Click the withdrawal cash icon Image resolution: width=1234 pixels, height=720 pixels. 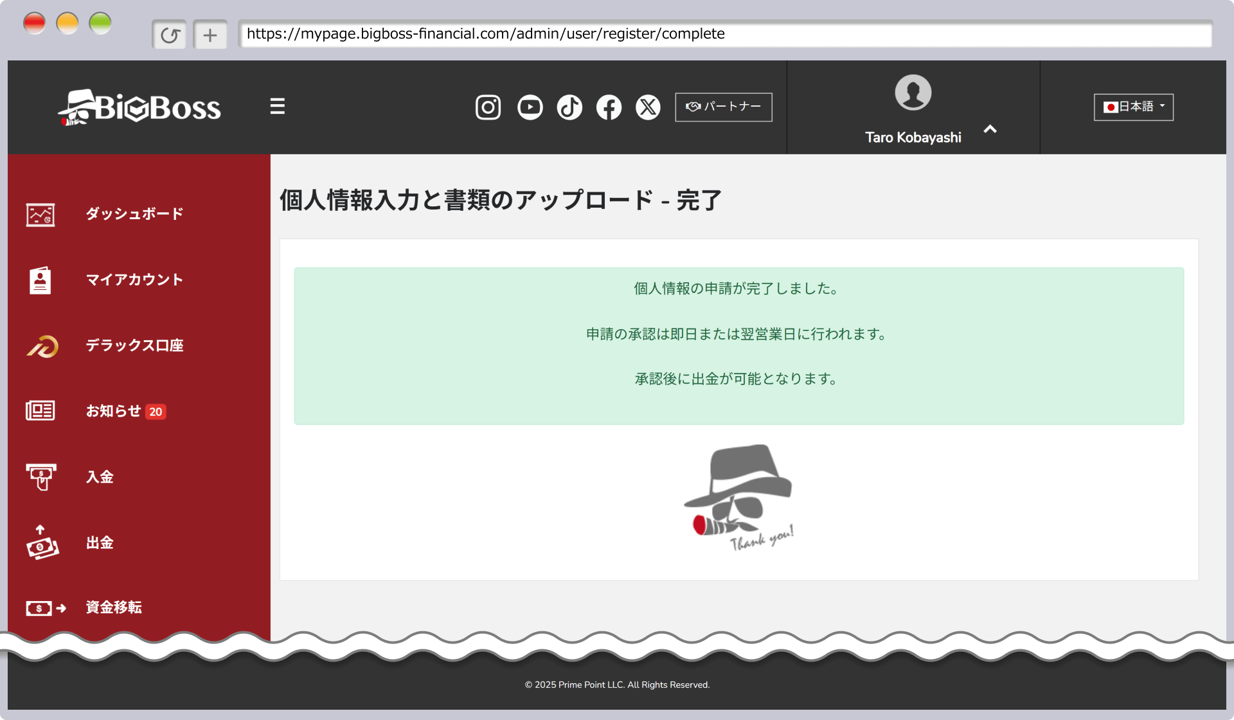42,543
